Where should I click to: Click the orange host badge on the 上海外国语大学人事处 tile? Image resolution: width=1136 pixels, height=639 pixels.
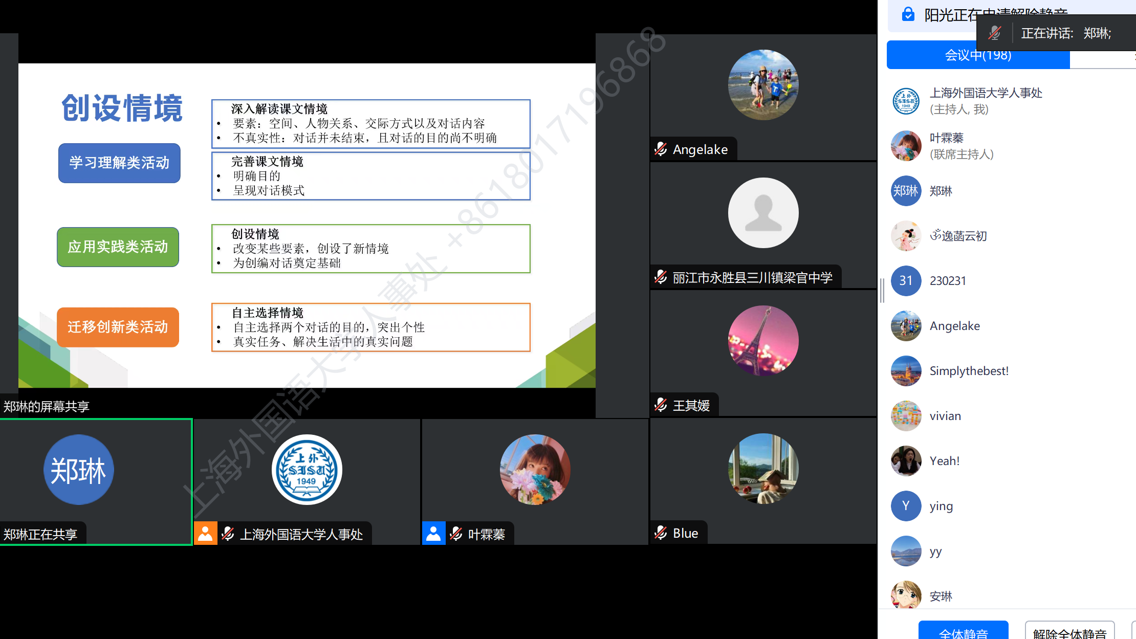205,534
